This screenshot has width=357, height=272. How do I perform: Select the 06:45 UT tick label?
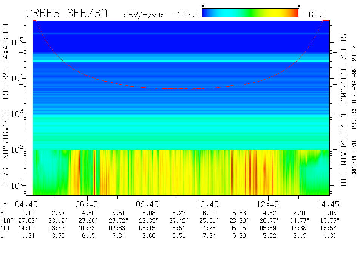coord(87,204)
